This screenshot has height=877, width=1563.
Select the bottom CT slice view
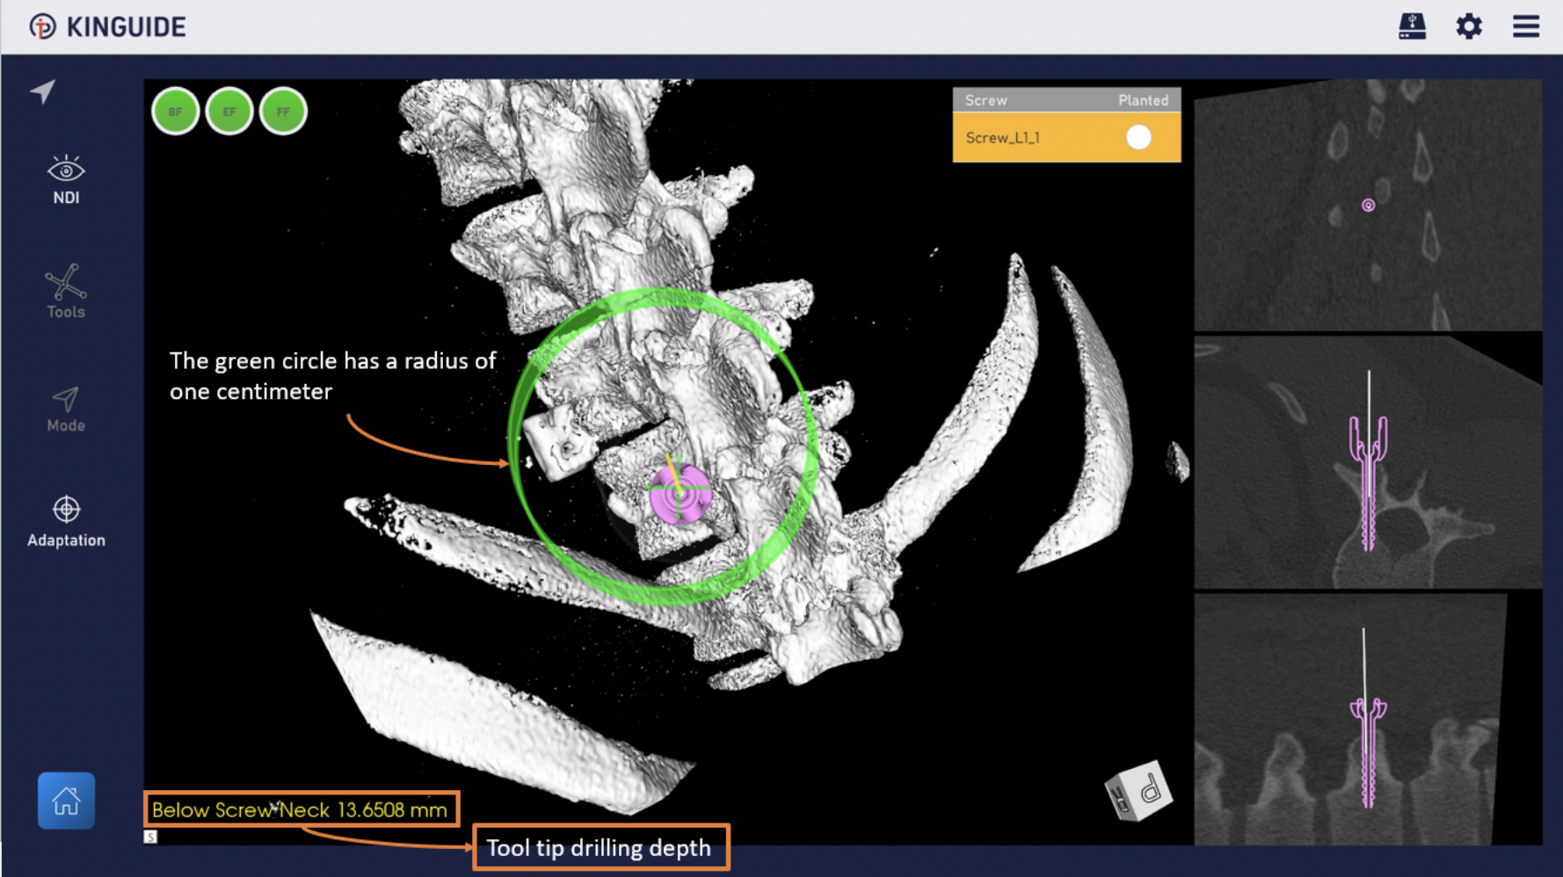click(1367, 719)
